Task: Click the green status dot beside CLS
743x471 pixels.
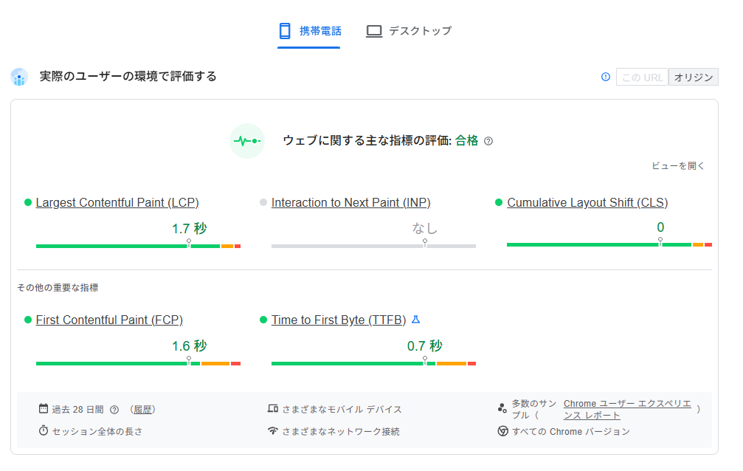Action: [x=499, y=202]
